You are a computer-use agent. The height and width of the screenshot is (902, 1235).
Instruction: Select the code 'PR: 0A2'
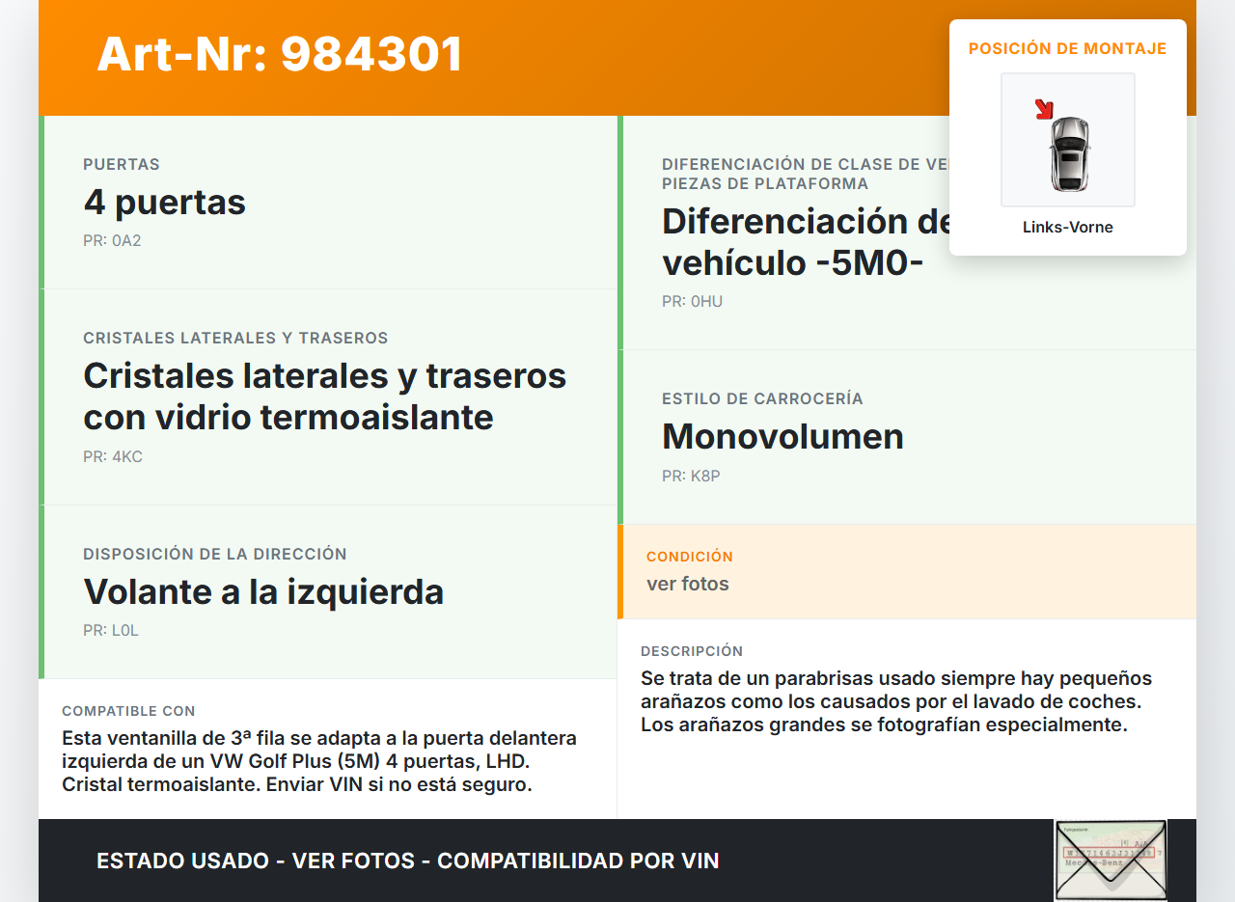tap(112, 240)
